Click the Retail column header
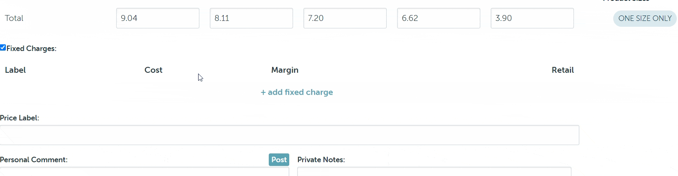The width and height of the screenshot is (678, 176). tap(562, 70)
